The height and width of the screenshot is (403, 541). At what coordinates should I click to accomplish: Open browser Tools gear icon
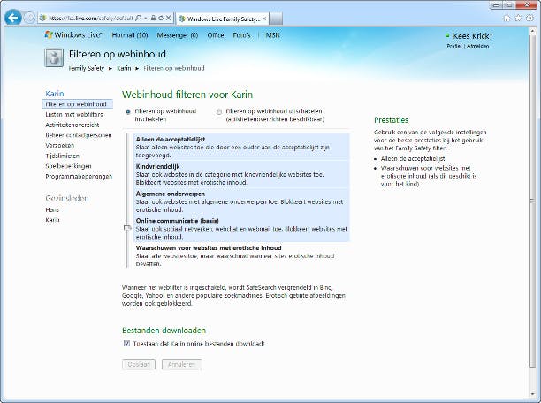[x=530, y=18]
